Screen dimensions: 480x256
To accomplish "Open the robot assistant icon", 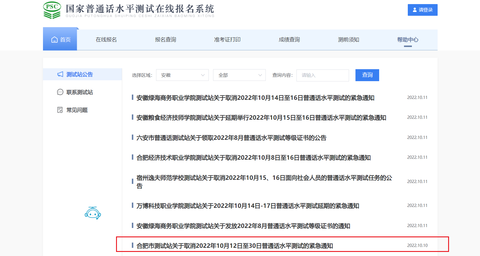I will pos(93,213).
